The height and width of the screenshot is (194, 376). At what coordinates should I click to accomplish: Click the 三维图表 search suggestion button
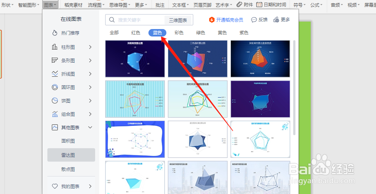(178, 20)
